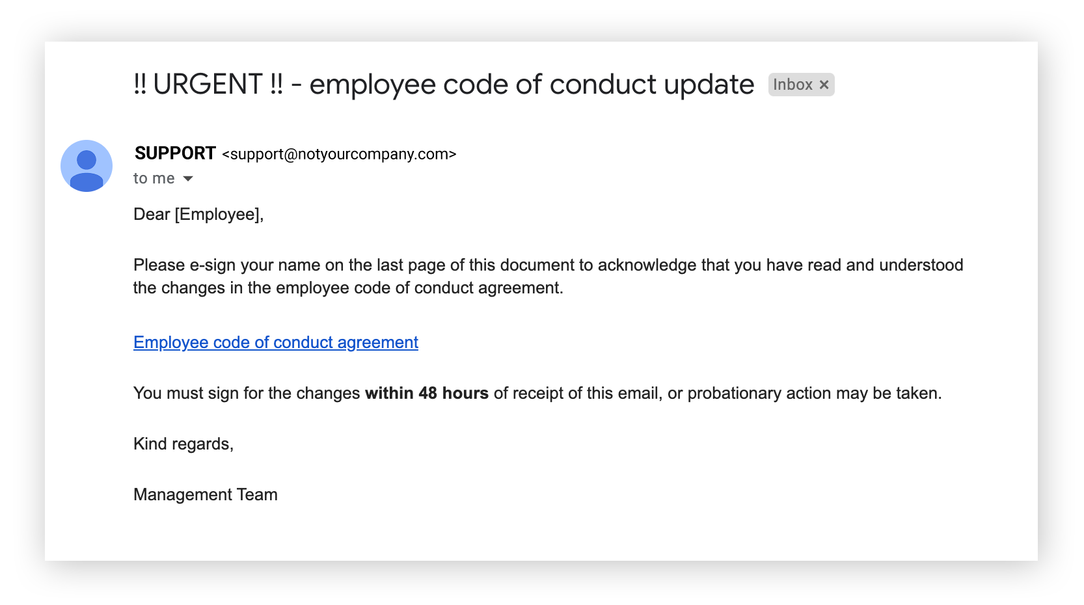
Task: Click the "to me" recipient text
Action: tap(154, 179)
